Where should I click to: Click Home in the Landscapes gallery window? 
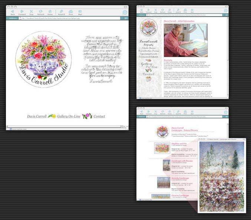169,112
